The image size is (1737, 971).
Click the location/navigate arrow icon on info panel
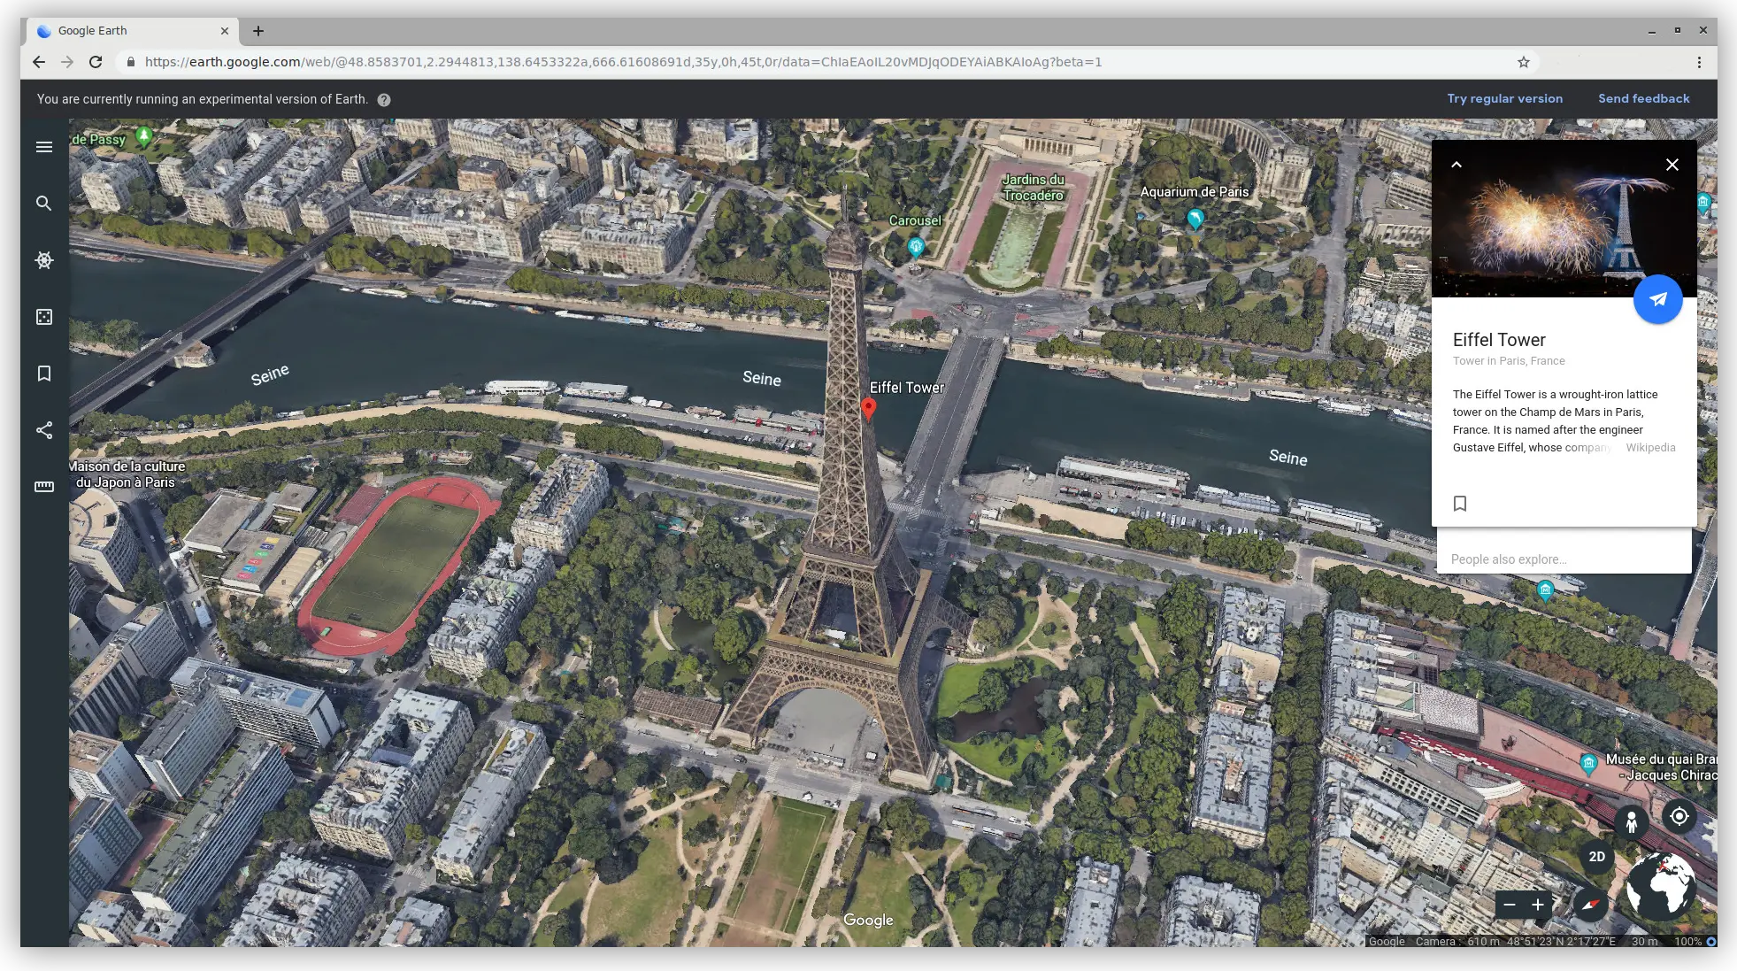[x=1658, y=298]
